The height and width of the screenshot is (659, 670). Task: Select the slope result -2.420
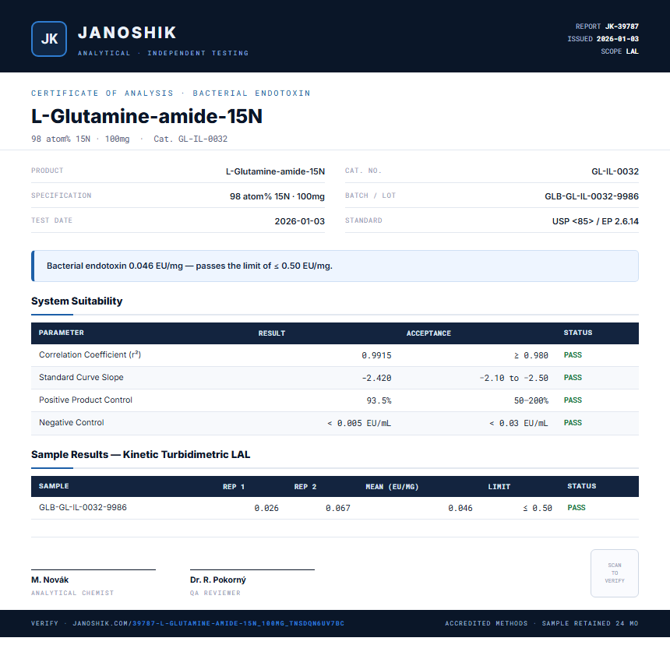click(x=376, y=379)
